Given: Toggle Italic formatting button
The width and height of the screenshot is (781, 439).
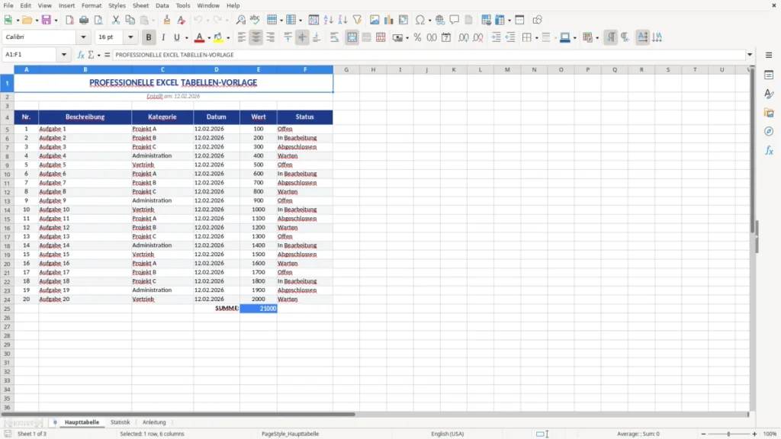Looking at the screenshot, I should 163,37.
